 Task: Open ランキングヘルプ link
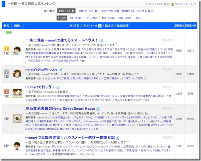185,4
